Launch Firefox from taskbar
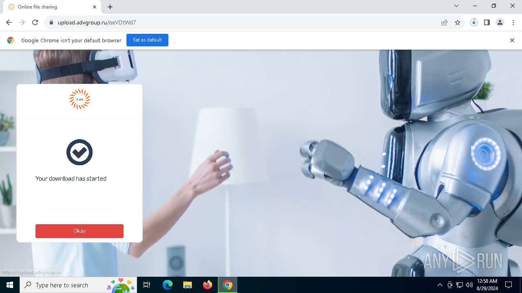Screen dimensions: 522x293 (208, 285)
